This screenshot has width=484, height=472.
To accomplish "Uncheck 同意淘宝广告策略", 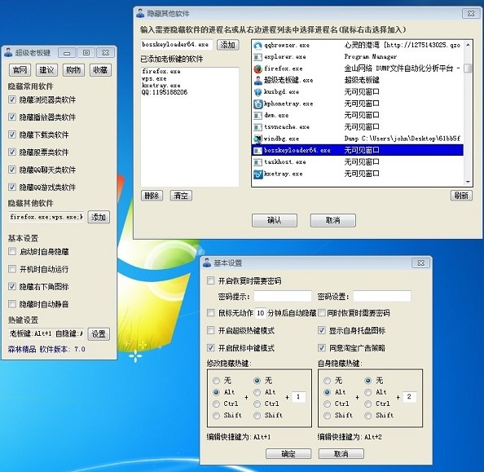I will pyautogui.click(x=322, y=348).
